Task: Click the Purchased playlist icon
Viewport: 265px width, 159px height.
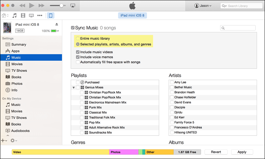Action: coord(82,82)
